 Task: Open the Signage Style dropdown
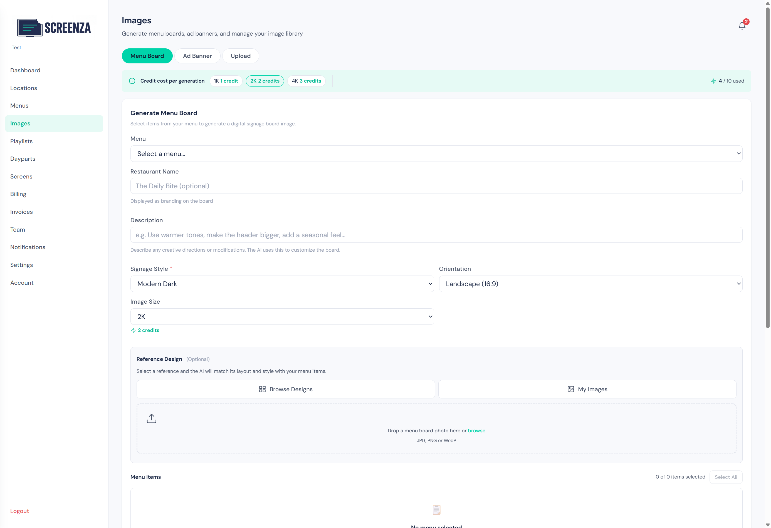pos(282,284)
